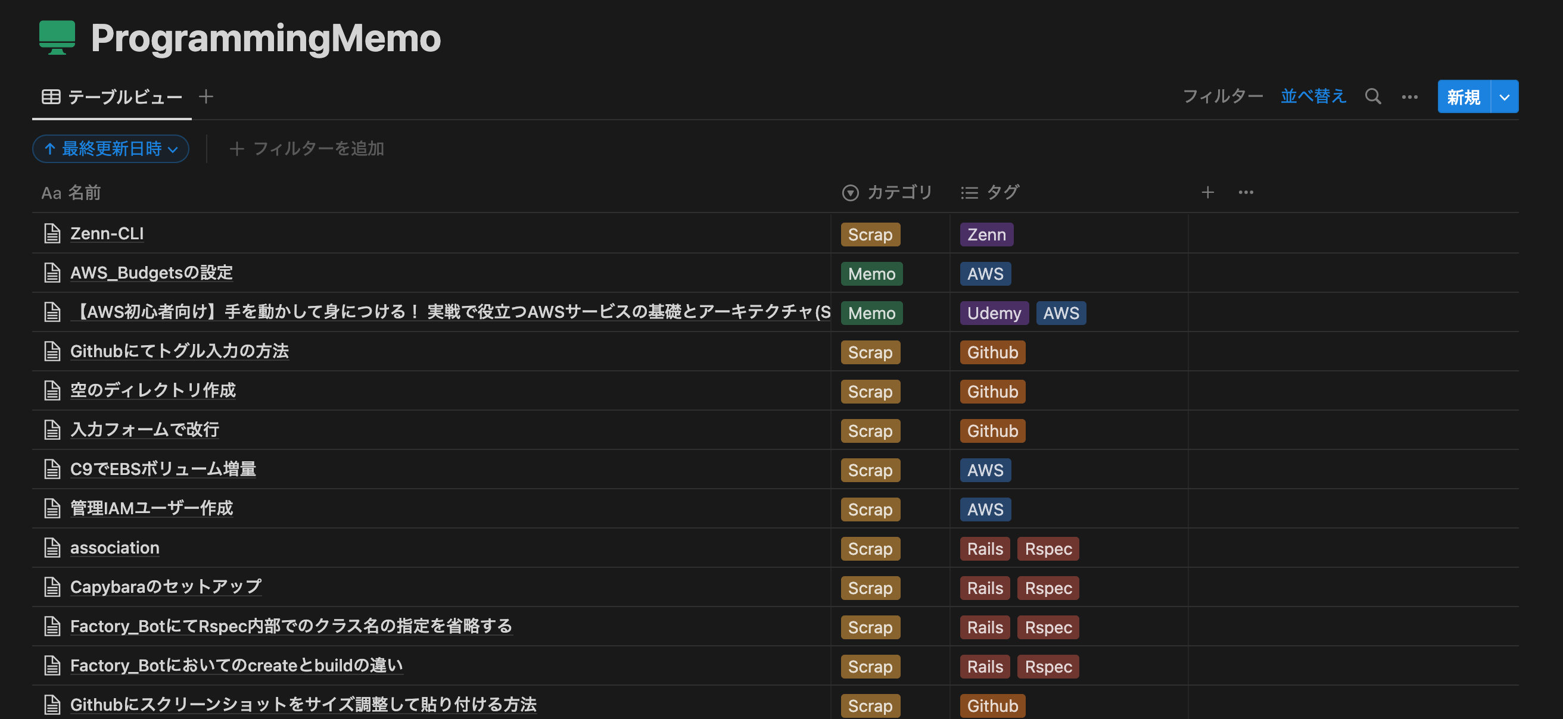The image size is (1563, 719).
Task: Open the 並べ替え menu
Action: coord(1313,96)
